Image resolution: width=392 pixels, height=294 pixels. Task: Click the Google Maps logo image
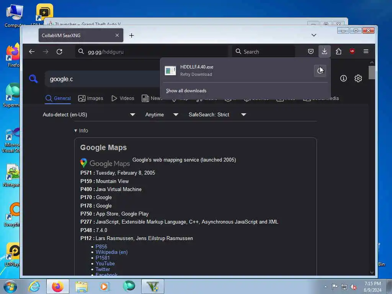tap(105, 163)
